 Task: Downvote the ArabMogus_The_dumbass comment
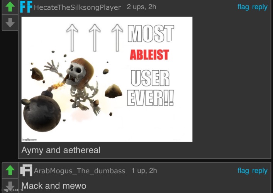point(10,185)
